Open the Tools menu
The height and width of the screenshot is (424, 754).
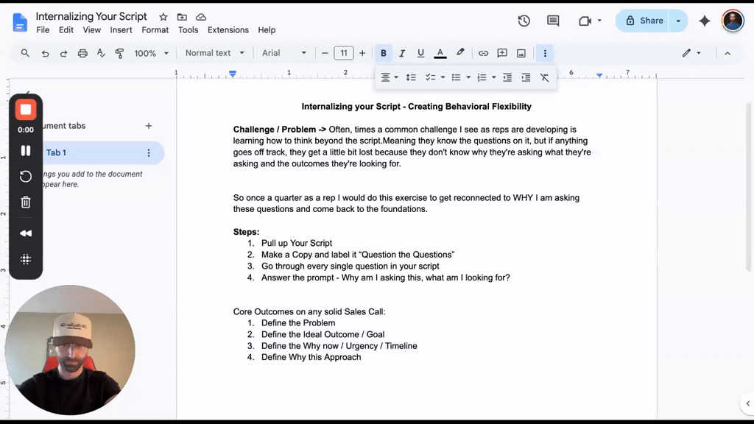pos(188,29)
